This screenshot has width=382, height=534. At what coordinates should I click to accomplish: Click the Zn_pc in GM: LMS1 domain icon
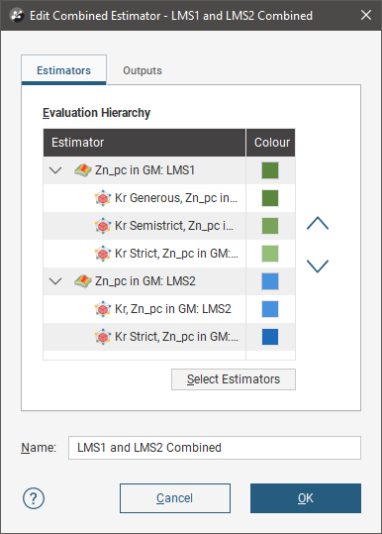click(83, 170)
